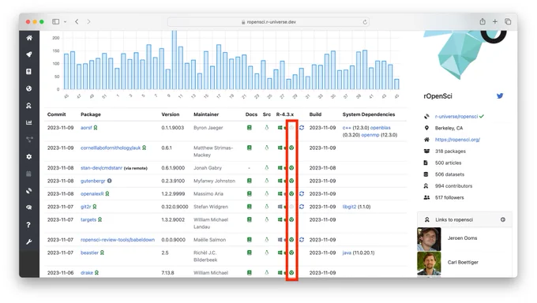This screenshot has width=537, height=303.
Task: Open the openblas dependency link
Action: pos(380,128)
